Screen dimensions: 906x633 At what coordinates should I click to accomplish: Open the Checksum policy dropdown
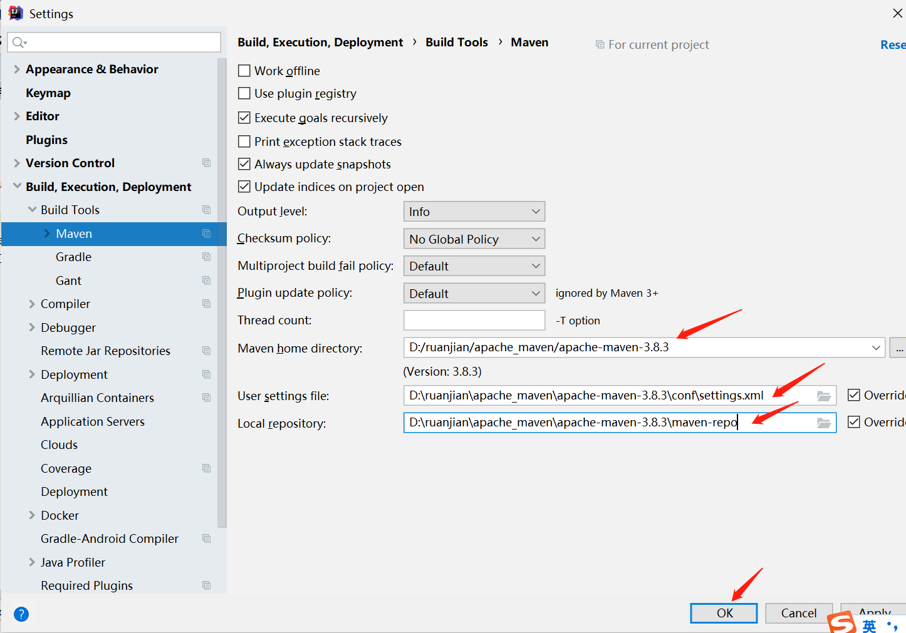coord(474,239)
